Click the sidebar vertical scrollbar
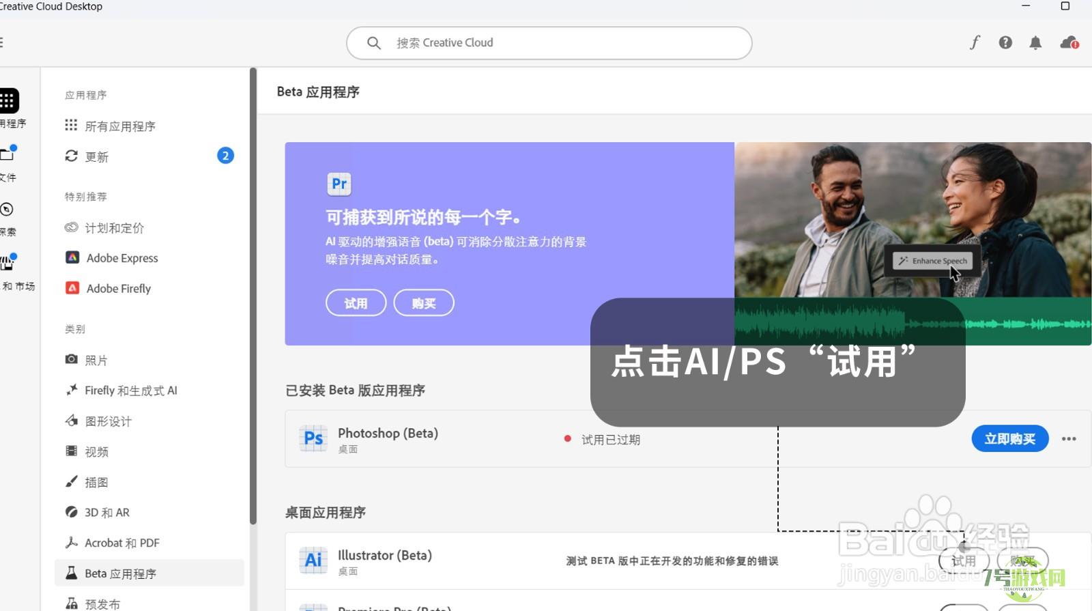Image resolution: width=1092 pixels, height=611 pixels. [253, 295]
